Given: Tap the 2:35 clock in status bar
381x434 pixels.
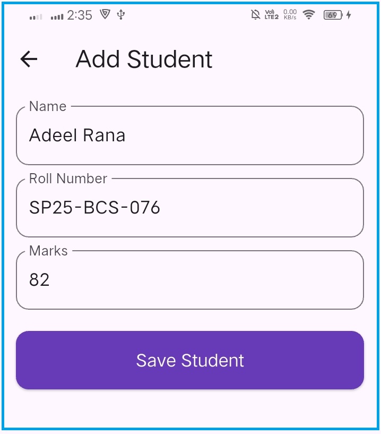Looking at the screenshot, I should [x=80, y=15].
